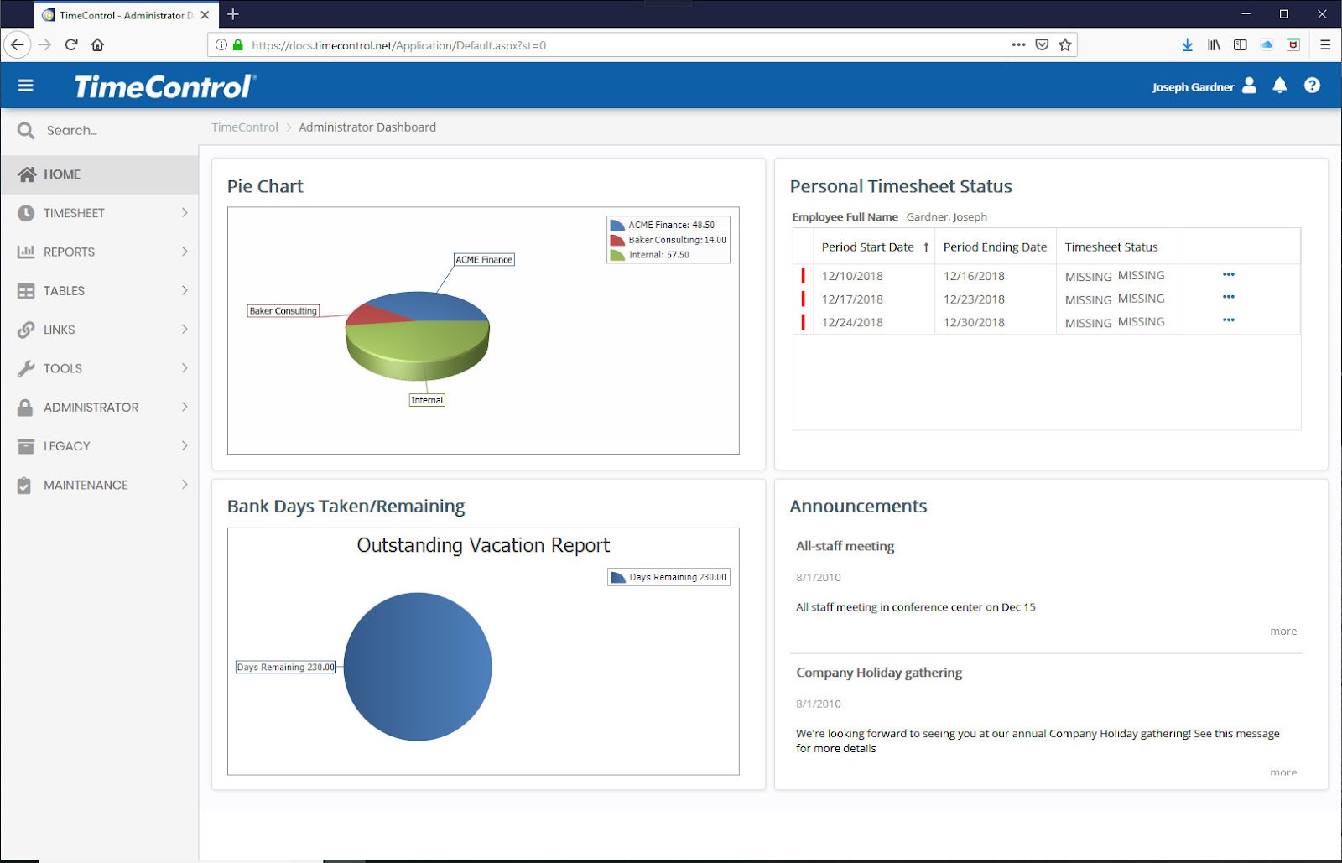
Task: Reload the page in the browser
Action: (71, 45)
